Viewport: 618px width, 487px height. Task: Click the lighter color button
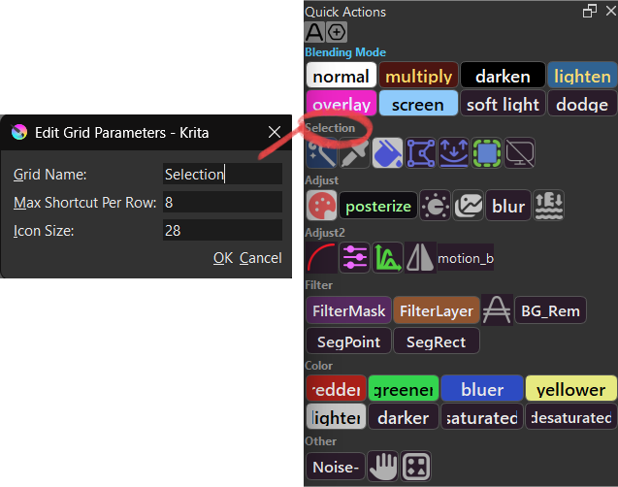point(337,416)
